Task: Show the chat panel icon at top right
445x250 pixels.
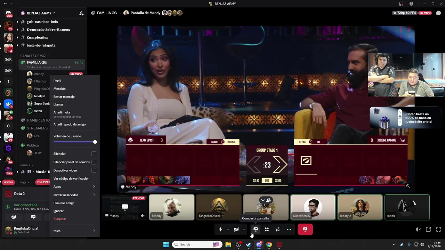Action: pyautogui.click(x=438, y=13)
